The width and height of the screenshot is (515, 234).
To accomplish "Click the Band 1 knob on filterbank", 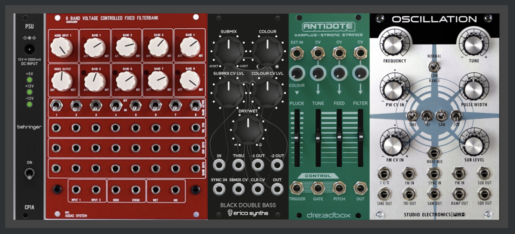I will [x=94, y=47].
